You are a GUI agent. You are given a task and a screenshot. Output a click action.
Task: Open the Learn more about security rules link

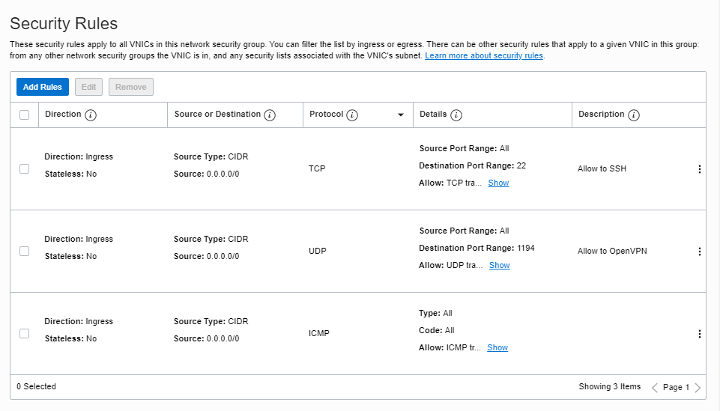click(x=484, y=56)
